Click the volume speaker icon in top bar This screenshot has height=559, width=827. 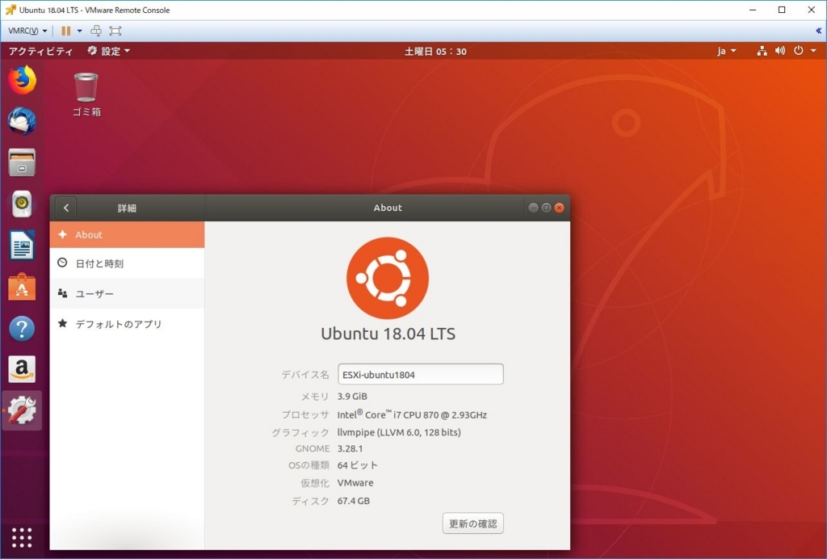coord(779,51)
